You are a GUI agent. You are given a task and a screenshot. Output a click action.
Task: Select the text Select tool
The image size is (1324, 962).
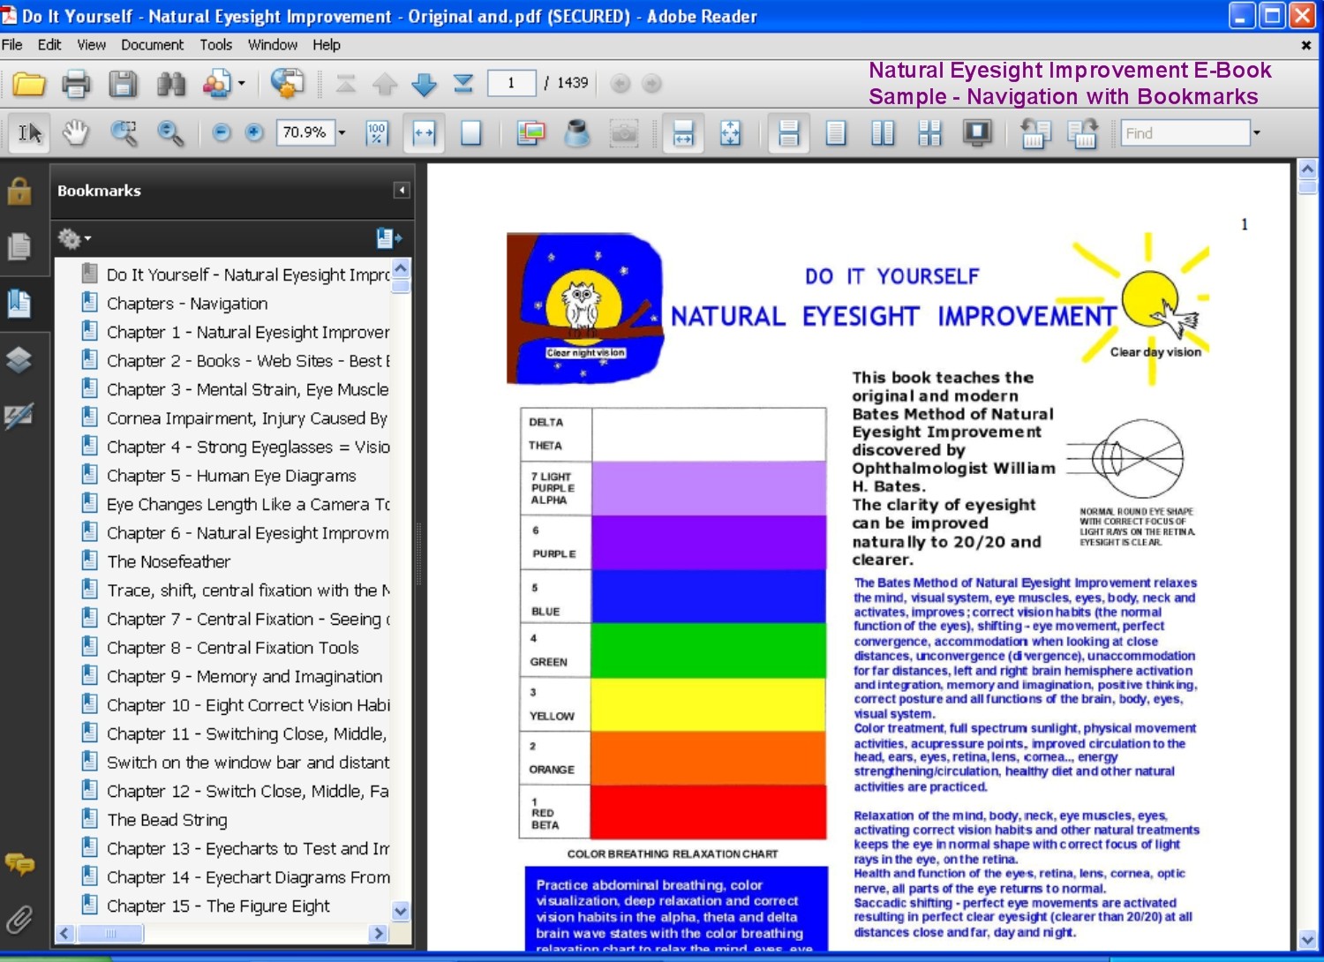tap(30, 133)
